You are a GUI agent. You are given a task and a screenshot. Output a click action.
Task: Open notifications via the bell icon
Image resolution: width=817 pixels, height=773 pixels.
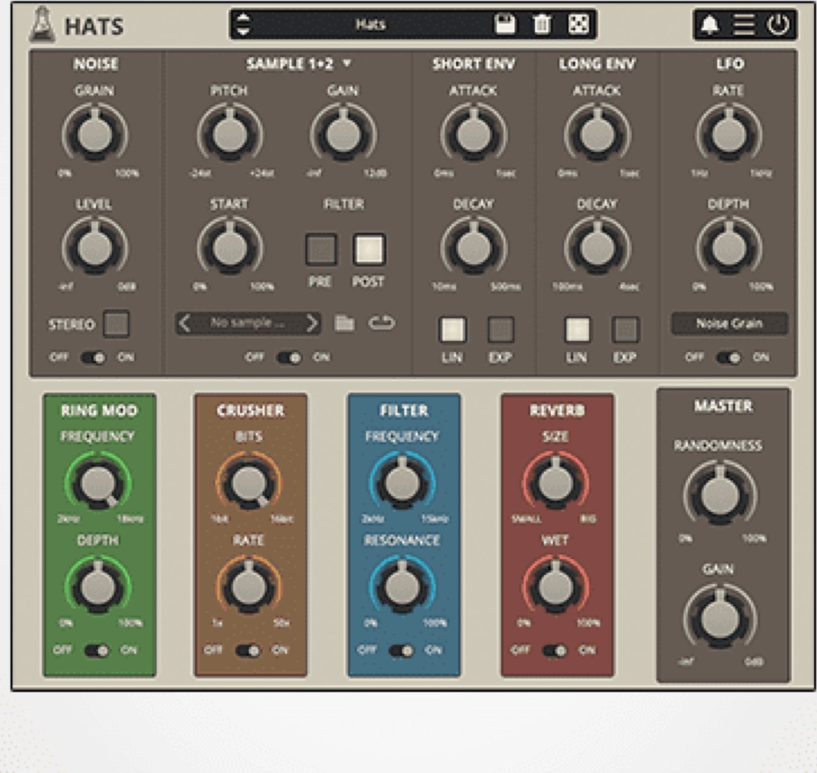710,25
